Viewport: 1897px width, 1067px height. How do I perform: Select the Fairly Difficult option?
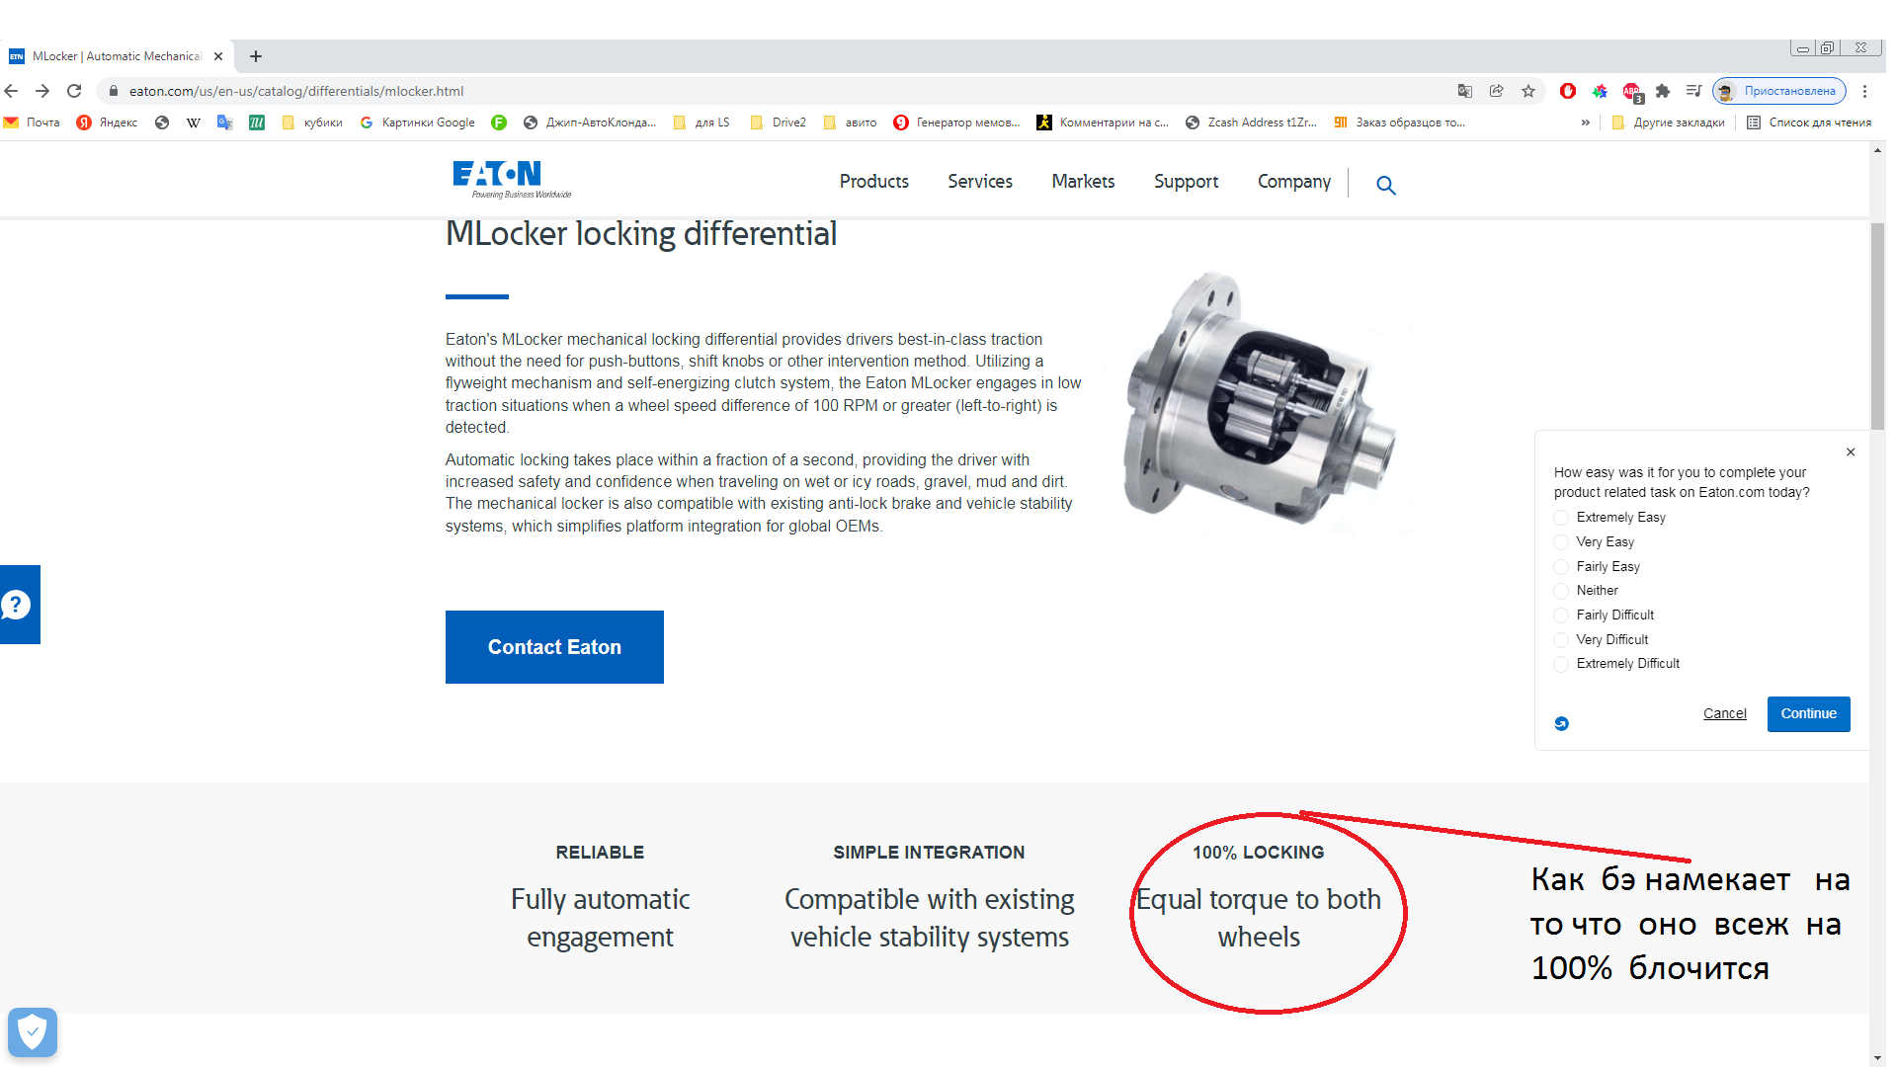click(1561, 616)
